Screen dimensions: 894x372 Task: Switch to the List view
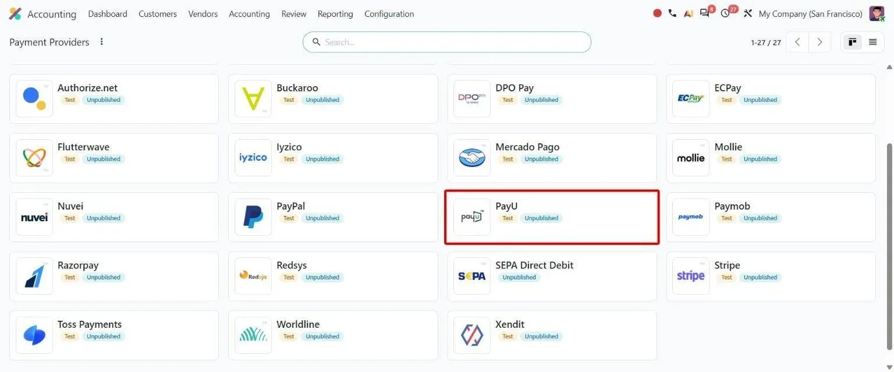coord(872,42)
